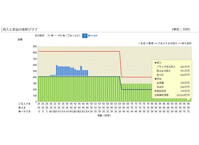This screenshot has height=145, width=199.
Task: Click the tallest blue education bar
Action: tap(57, 71)
